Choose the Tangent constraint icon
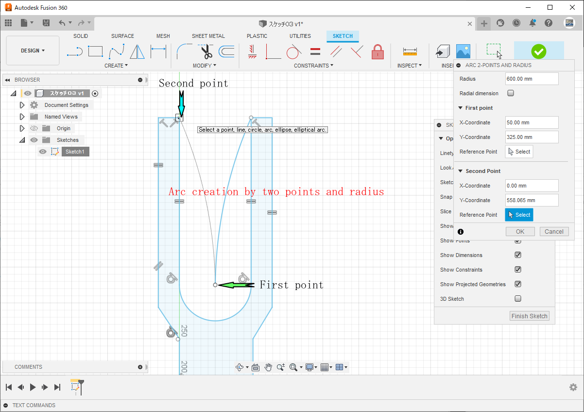This screenshot has width=584, height=412. [293, 51]
